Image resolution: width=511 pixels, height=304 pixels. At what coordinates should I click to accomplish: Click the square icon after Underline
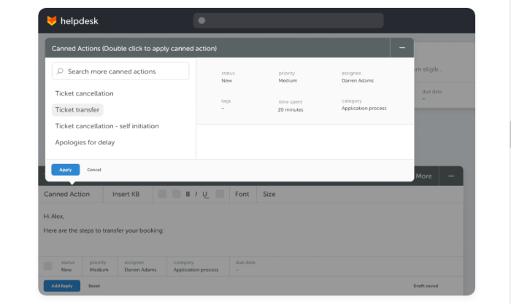click(x=220, y=194)
